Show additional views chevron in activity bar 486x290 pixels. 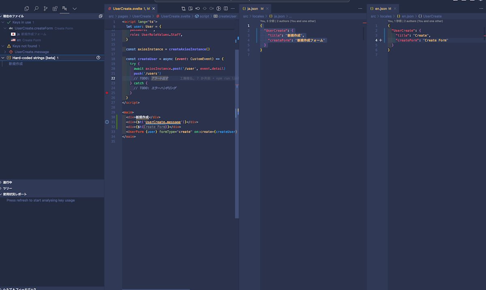(x=75, y=8)
